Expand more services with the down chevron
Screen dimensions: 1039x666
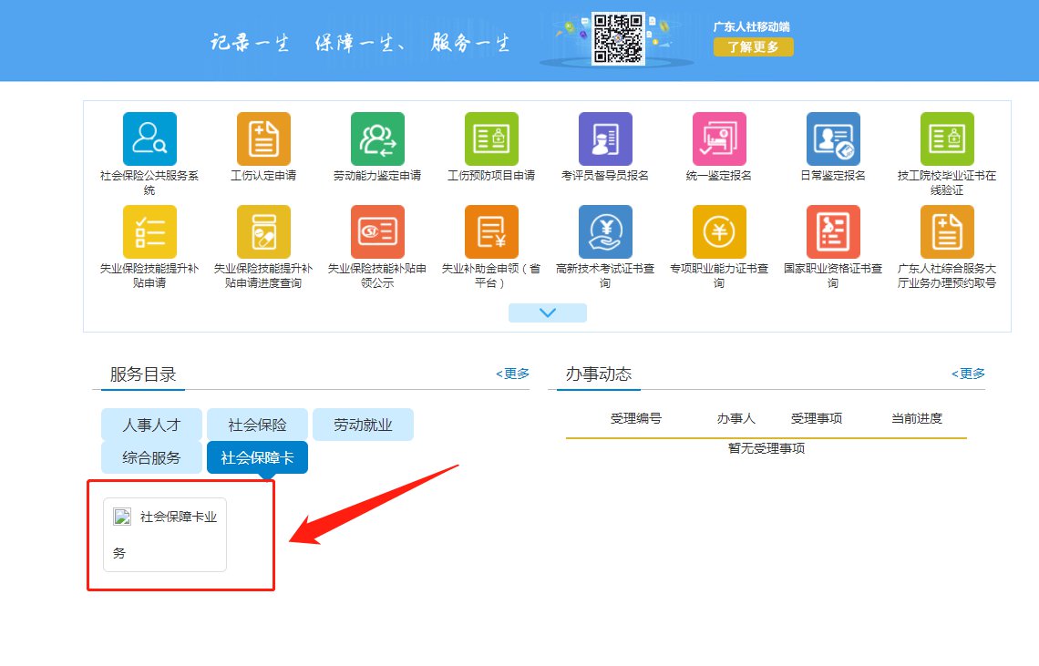coord(547,313)
